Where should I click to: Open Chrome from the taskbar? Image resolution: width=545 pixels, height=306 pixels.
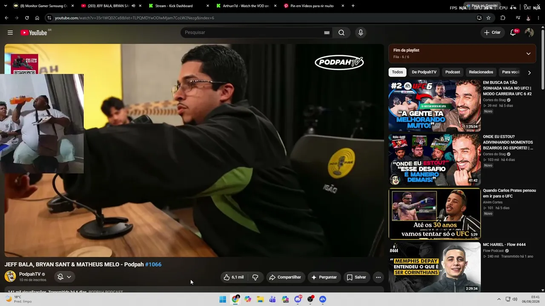pos(235,299)
